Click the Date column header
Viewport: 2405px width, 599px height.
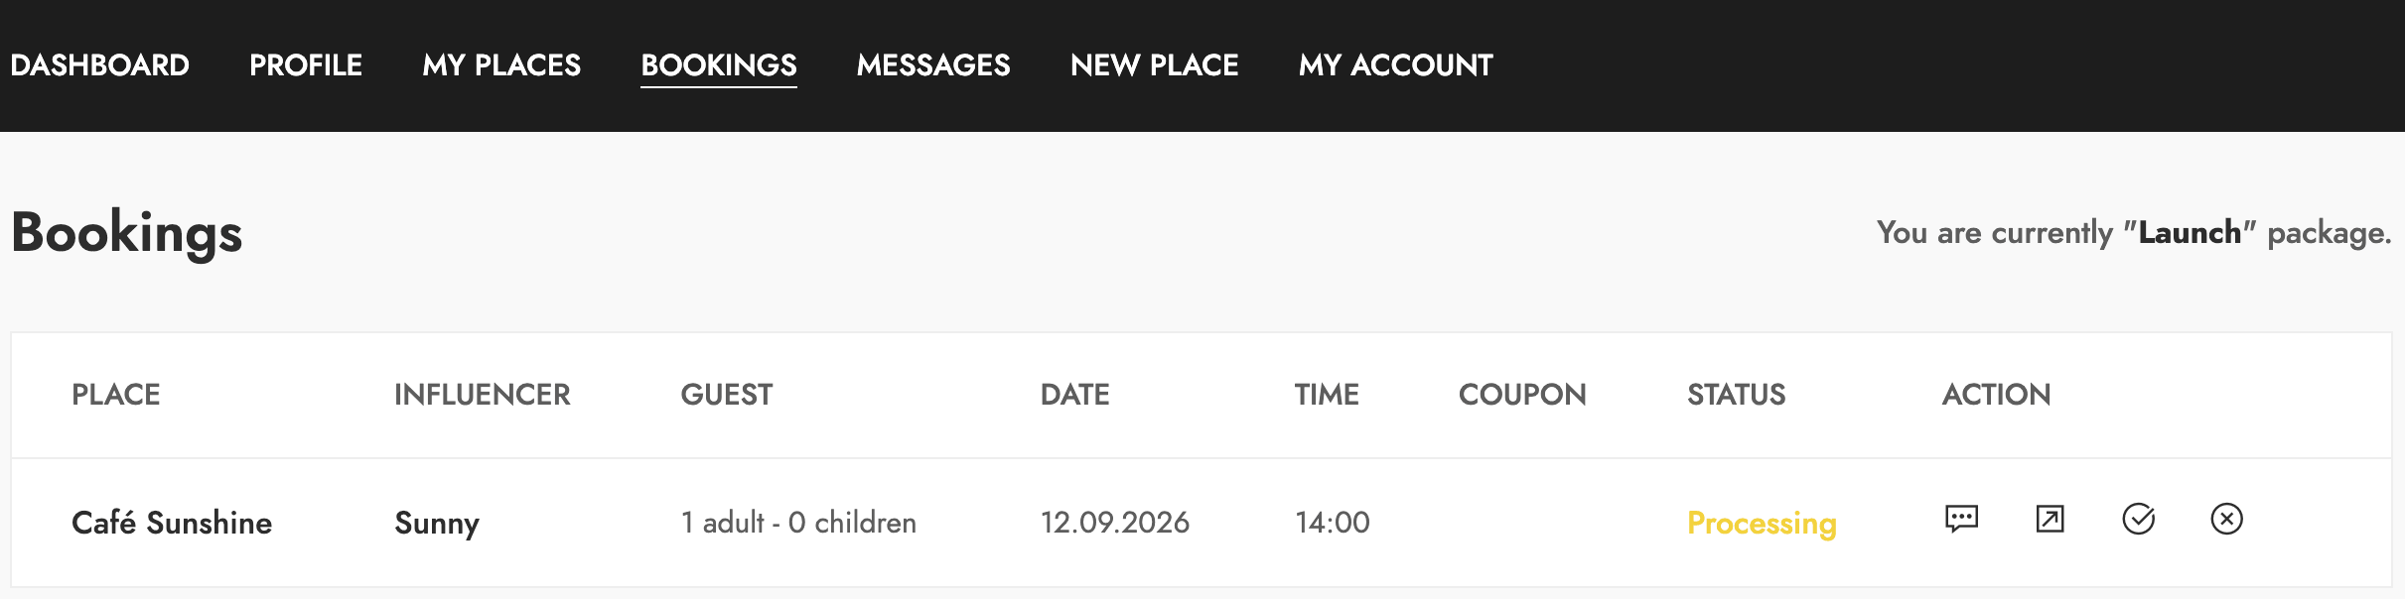pos(1075,395)
